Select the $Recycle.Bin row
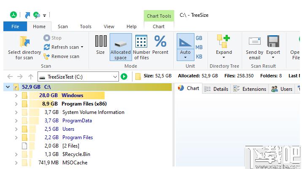This screenshot has width=302, height=169. [88, 154]
